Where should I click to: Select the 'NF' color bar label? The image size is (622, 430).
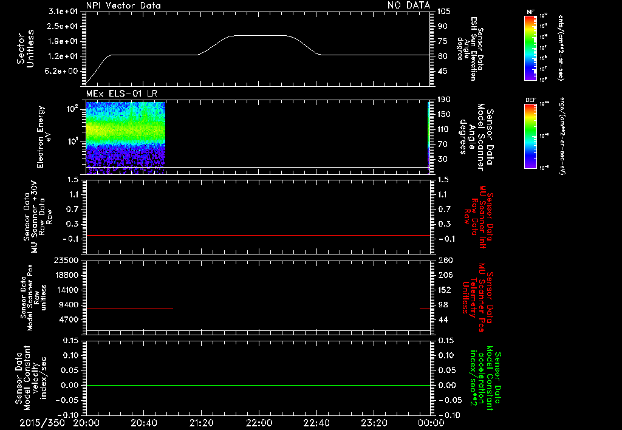point(530,12)
